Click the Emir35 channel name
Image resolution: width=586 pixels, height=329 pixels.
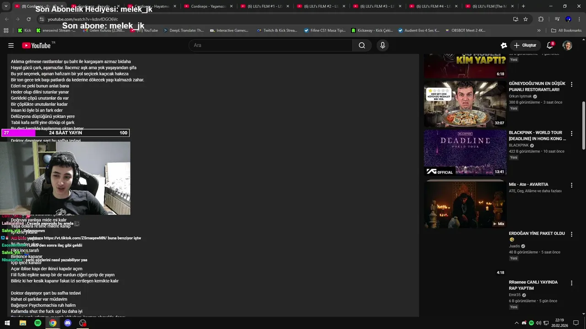pos(515,295)
